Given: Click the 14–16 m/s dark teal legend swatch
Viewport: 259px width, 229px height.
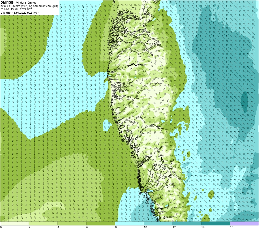Looking at the screenshot, I should tap(215, 224).
